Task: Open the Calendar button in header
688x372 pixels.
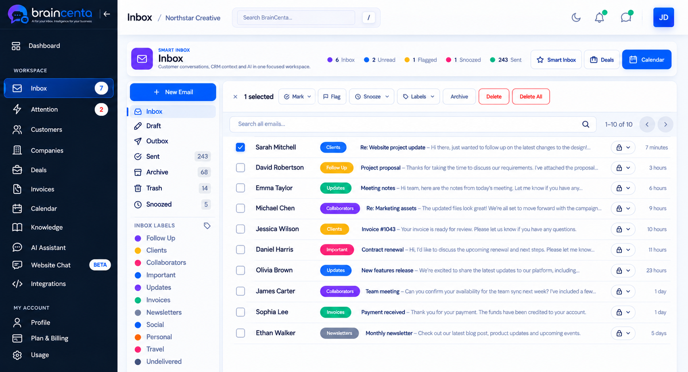Action: 646,59
